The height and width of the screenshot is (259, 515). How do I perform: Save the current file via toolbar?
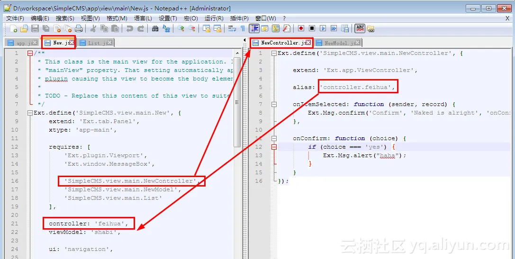(x=35, y=29)
